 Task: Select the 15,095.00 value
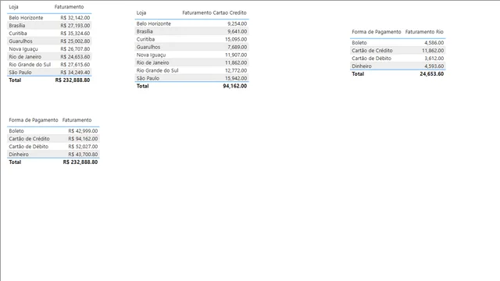[236, 40]
